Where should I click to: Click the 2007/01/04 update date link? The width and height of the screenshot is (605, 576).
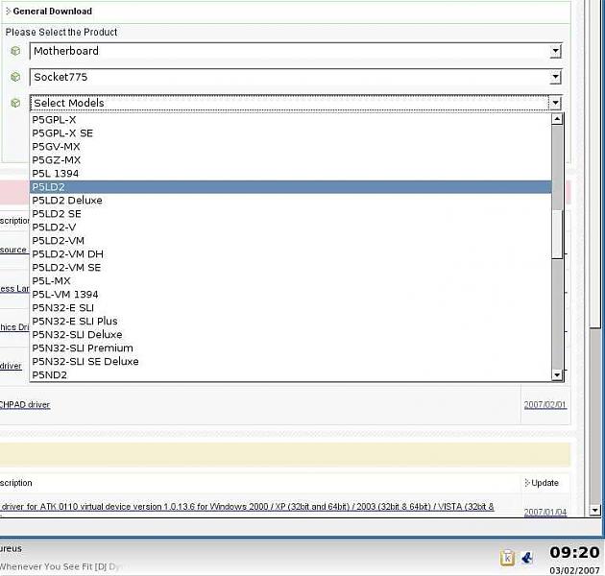coord(544,512)
